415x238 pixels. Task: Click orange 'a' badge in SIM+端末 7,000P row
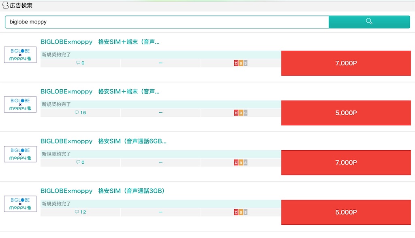(241, 63)
